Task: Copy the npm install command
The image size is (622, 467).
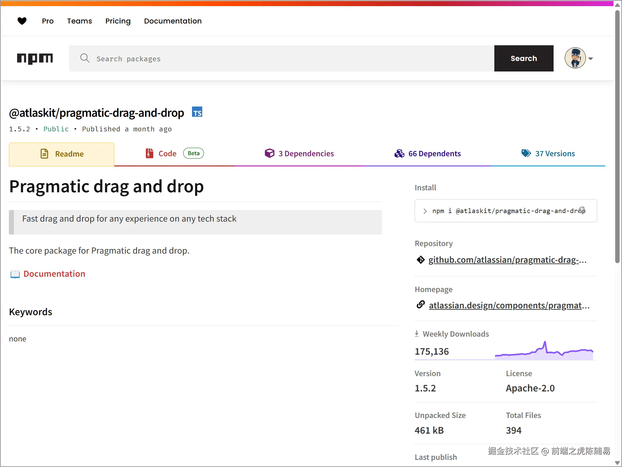Action: (582, 210)
